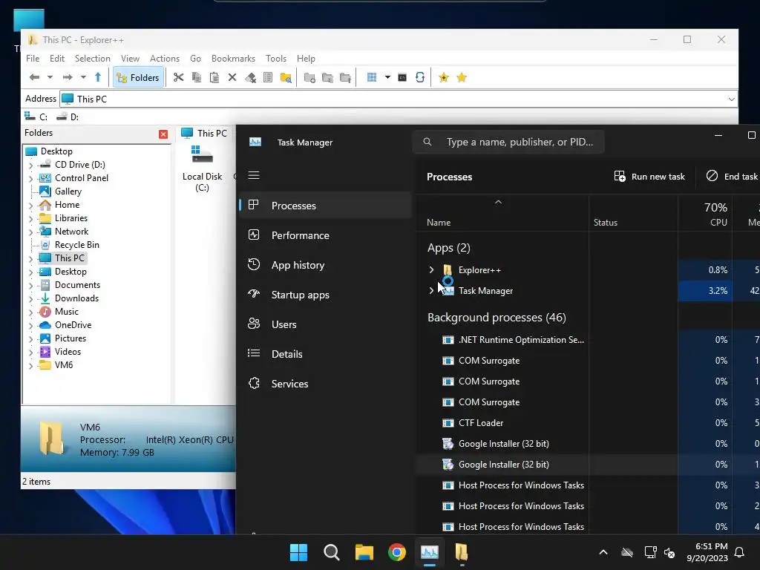Open the Actions menu
This screenshot has width=760, height=570.
click(x=165, y=58)
